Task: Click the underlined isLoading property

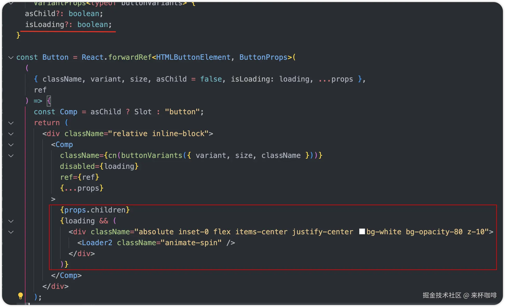Action: [44, 24]
